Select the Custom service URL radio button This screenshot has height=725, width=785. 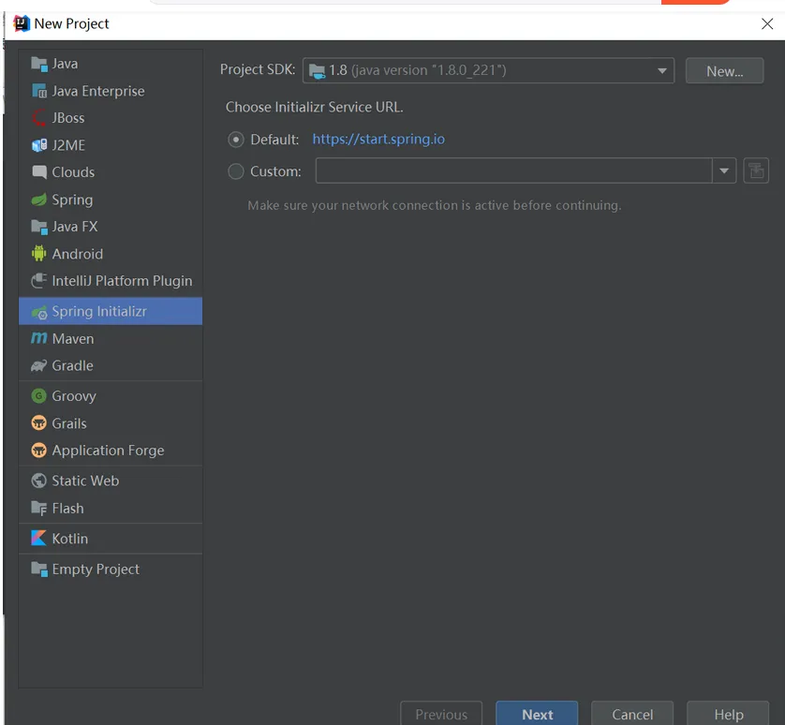coord(236,171)
